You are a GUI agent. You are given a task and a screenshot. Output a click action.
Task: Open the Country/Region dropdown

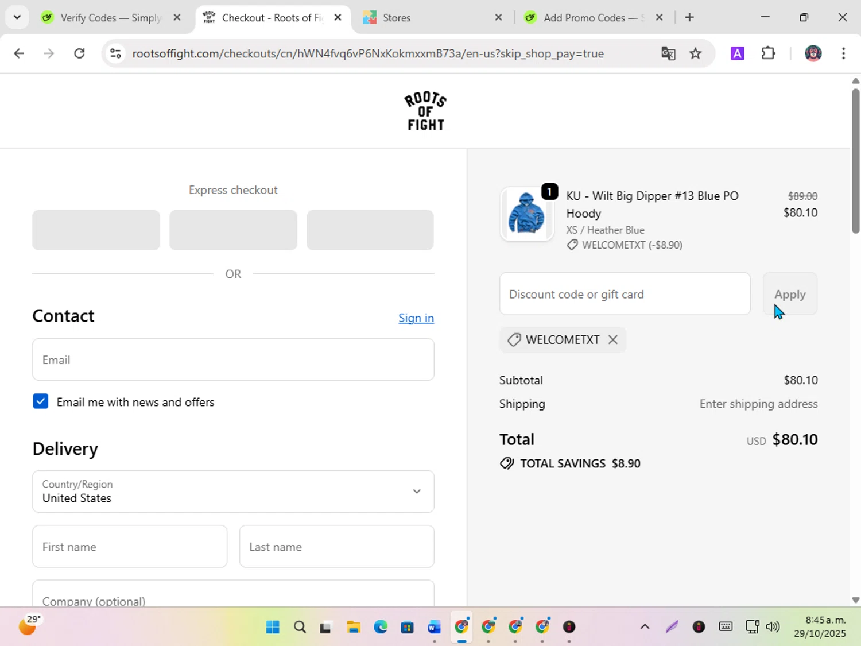(233, 492)
